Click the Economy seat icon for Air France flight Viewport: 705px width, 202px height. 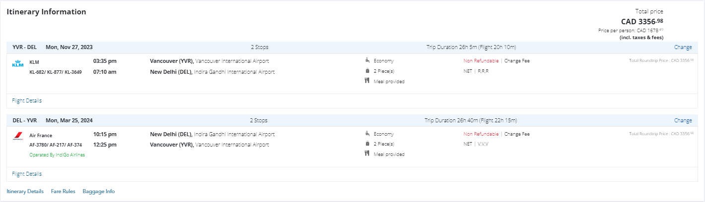tap(367, 134)
